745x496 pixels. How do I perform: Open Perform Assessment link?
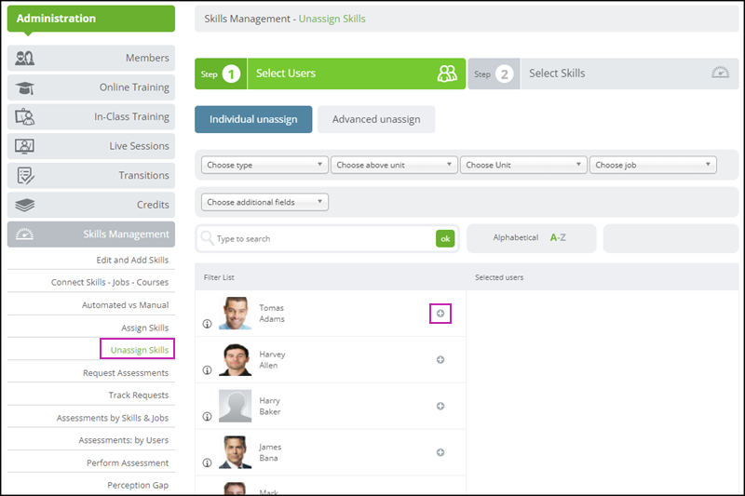pos(128,463)
